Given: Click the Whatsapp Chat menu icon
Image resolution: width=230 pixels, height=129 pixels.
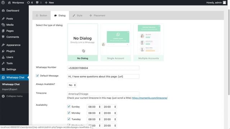Looking at the screenshot, I should click(3, 77).
